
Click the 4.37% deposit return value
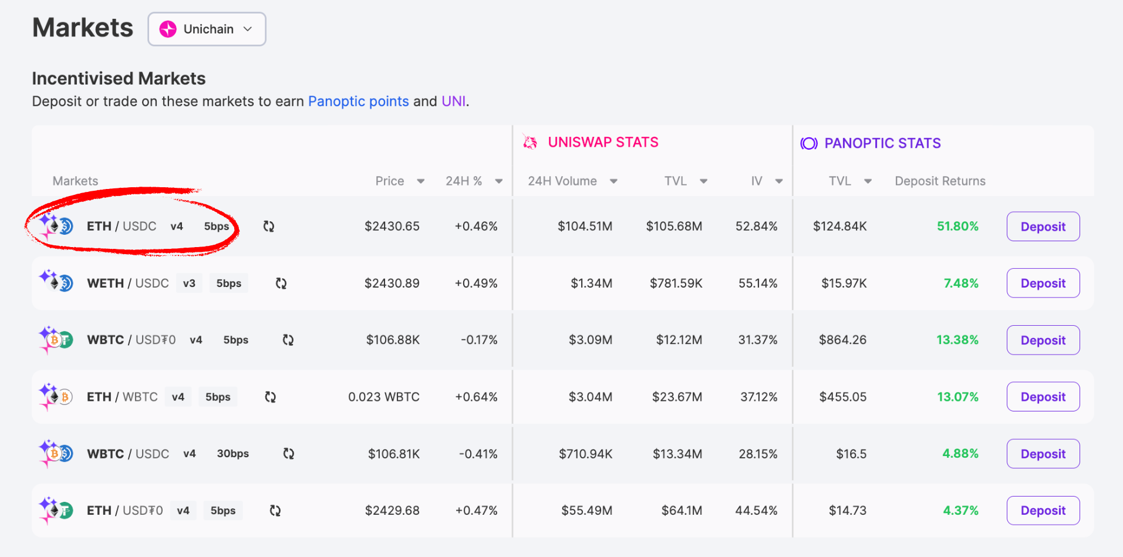(960, 511)
